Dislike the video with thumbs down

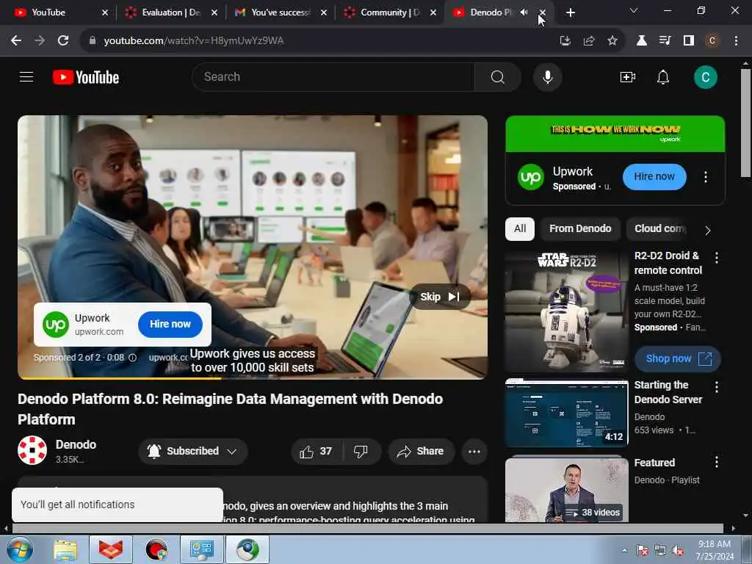(361, 452)
